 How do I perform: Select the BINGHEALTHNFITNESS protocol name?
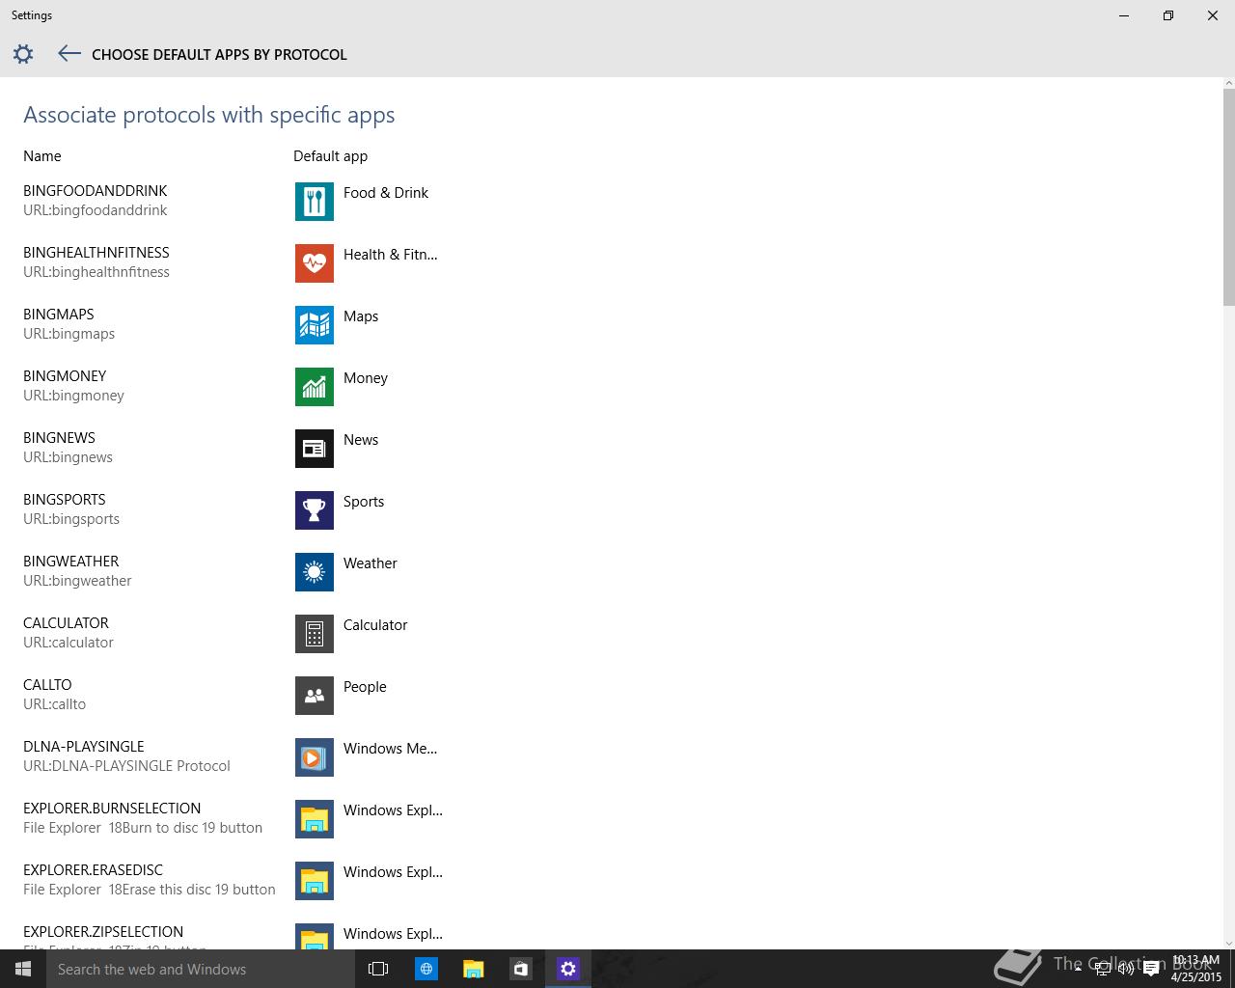96,253
